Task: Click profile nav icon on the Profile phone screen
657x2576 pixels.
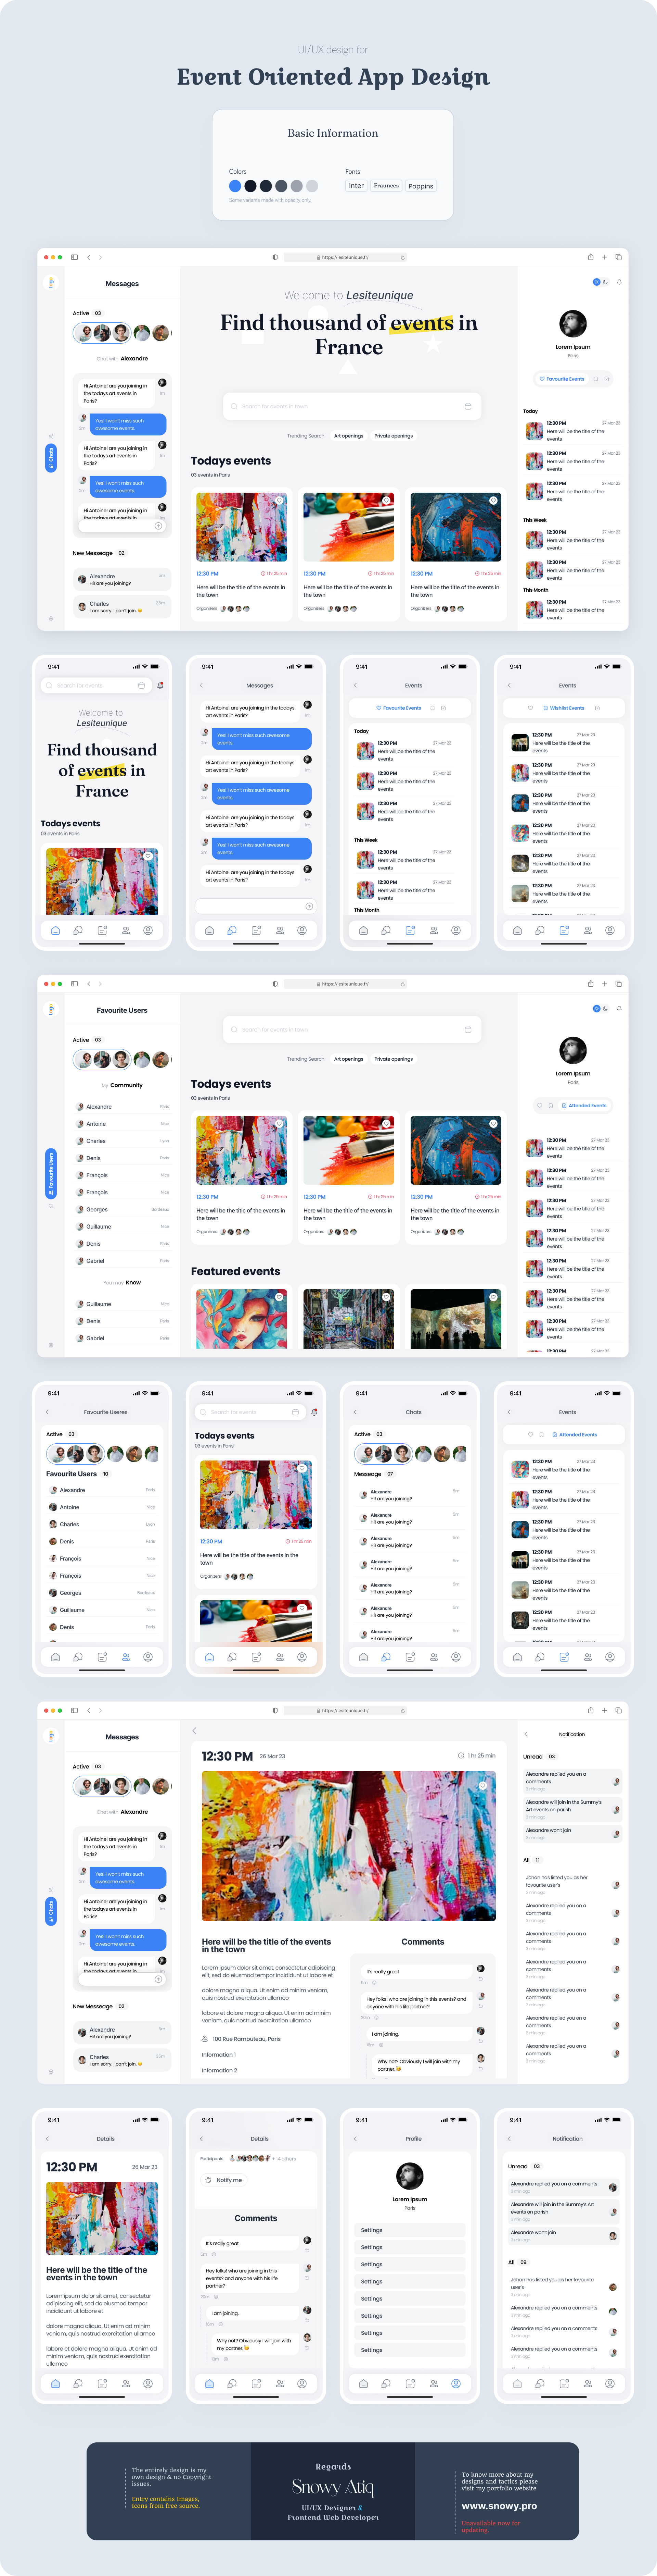Action: [455, 2384]
